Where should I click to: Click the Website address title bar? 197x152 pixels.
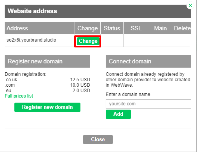coord(98,11)
